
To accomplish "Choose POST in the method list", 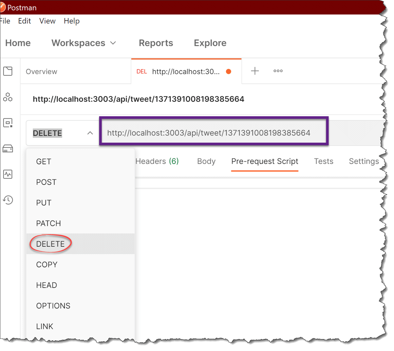I will 46,182.
